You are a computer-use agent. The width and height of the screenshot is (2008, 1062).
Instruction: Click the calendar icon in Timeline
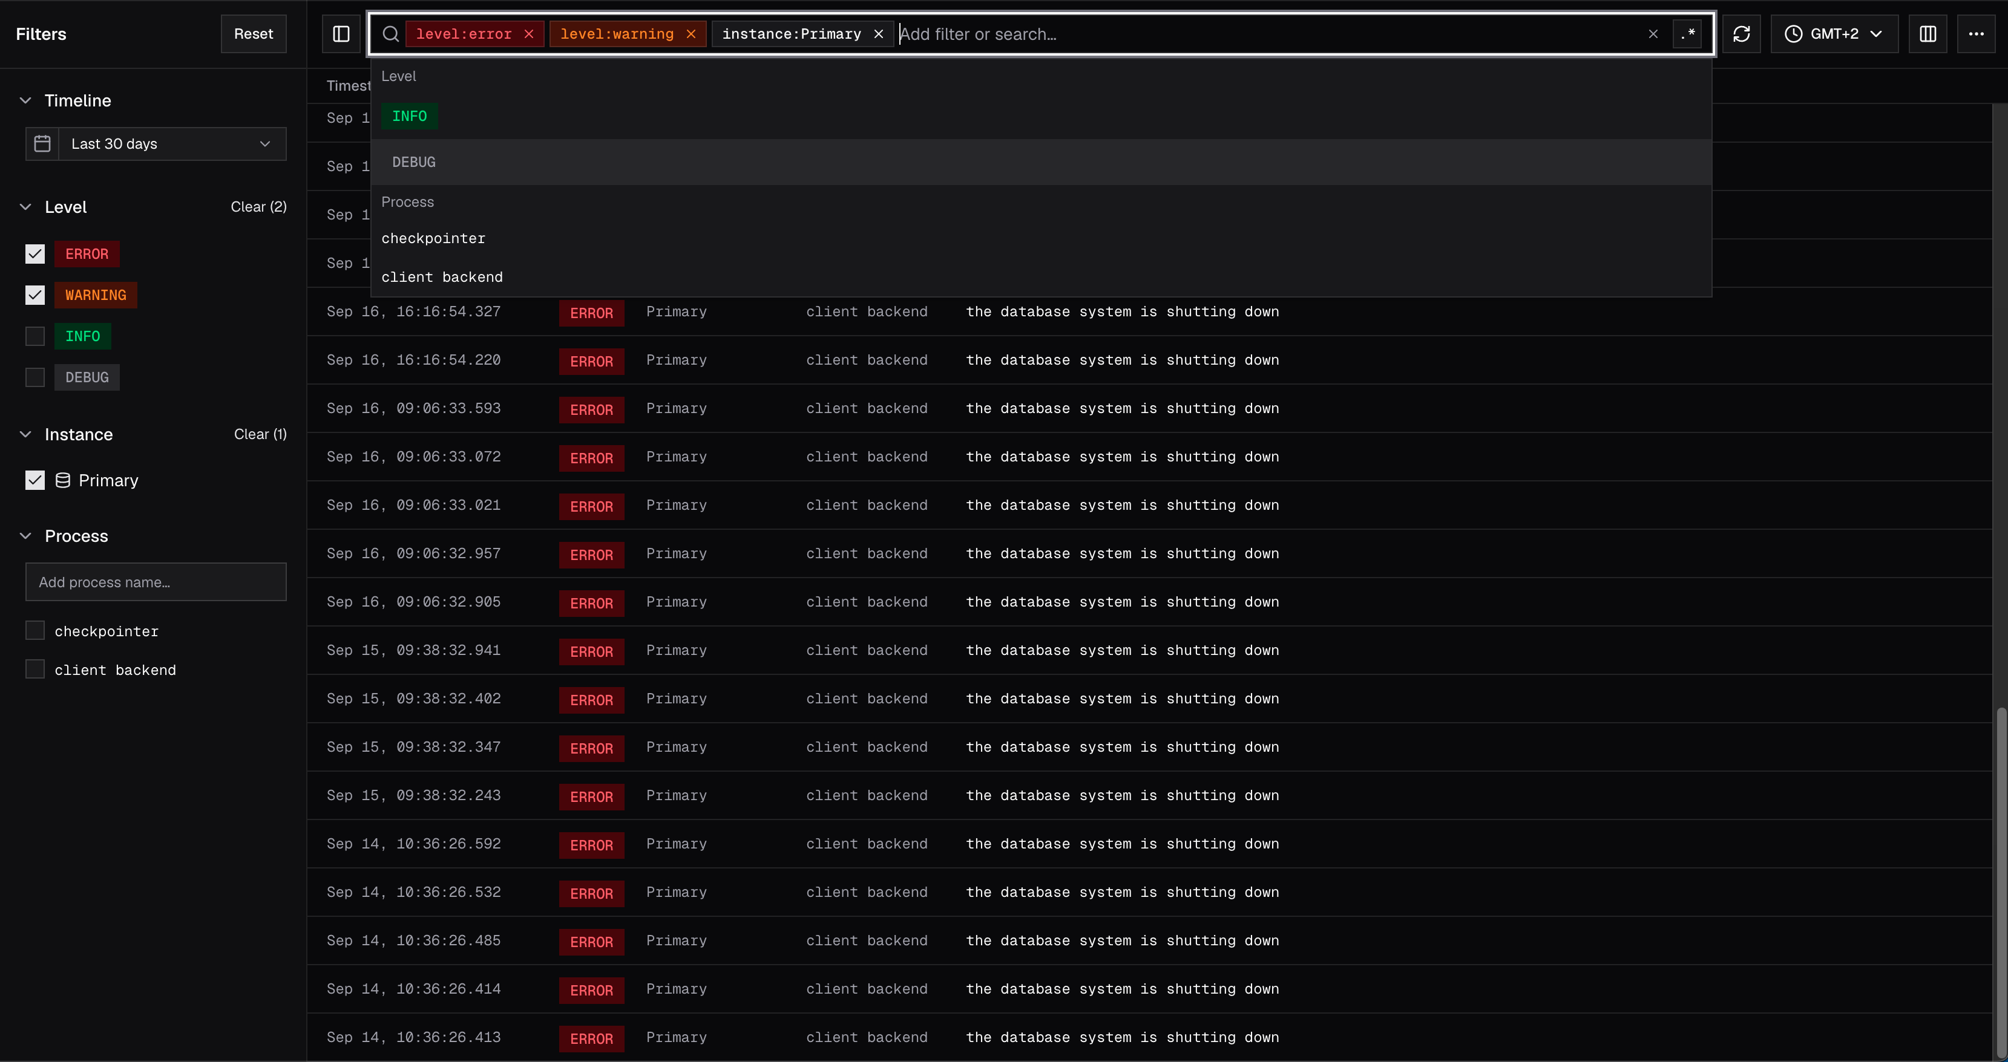pos(42,143)
